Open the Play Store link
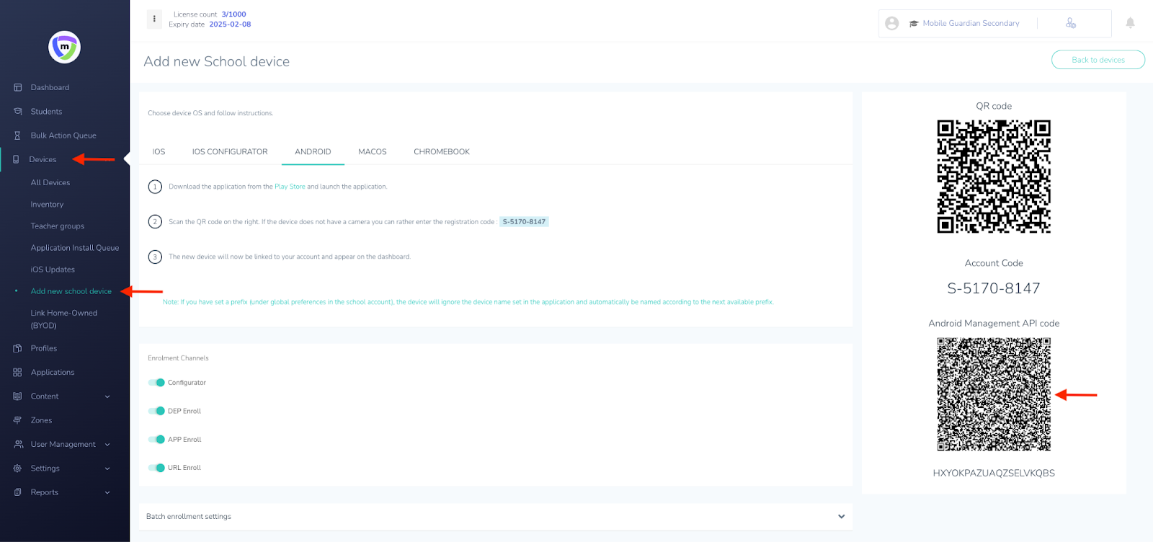The image size is (1153, 542). 290,187
